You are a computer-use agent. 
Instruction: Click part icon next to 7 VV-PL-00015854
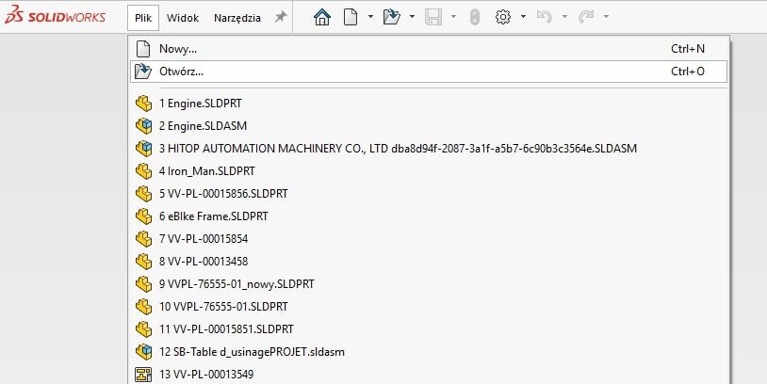click(x=143, y=239)
